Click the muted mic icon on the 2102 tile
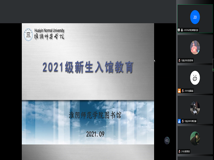 pos(179,151)
